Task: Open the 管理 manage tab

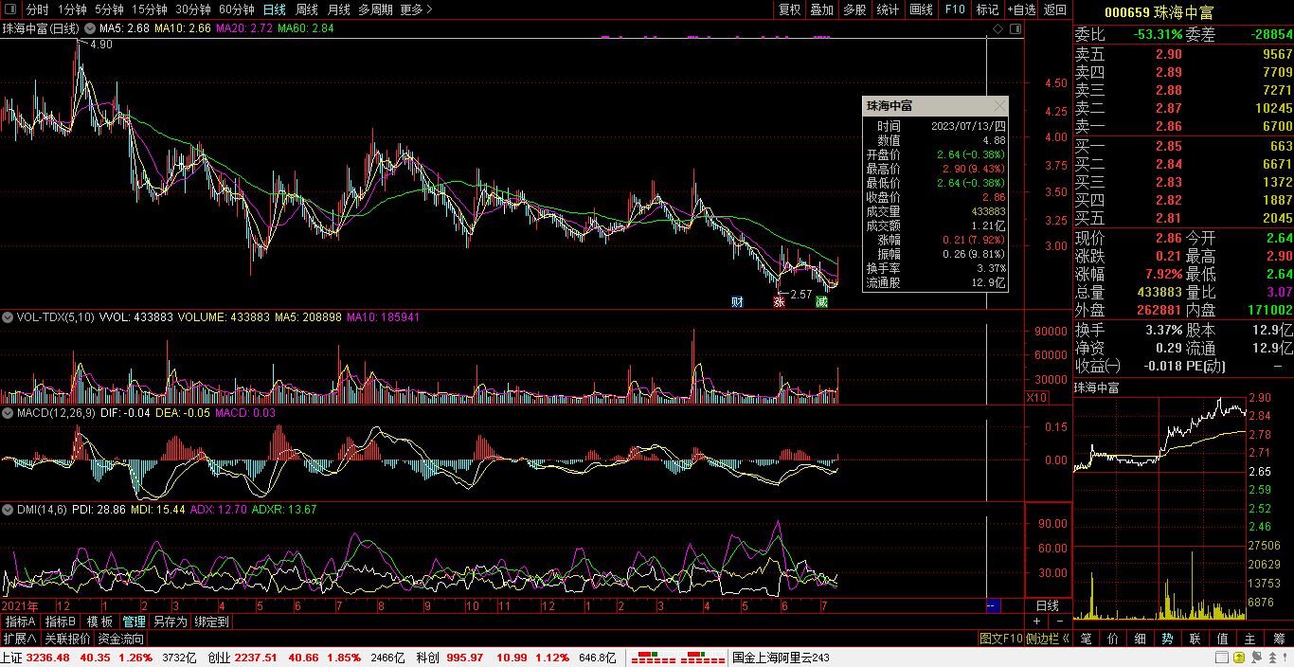Action: pyautogui.click(x=134, y=622)
